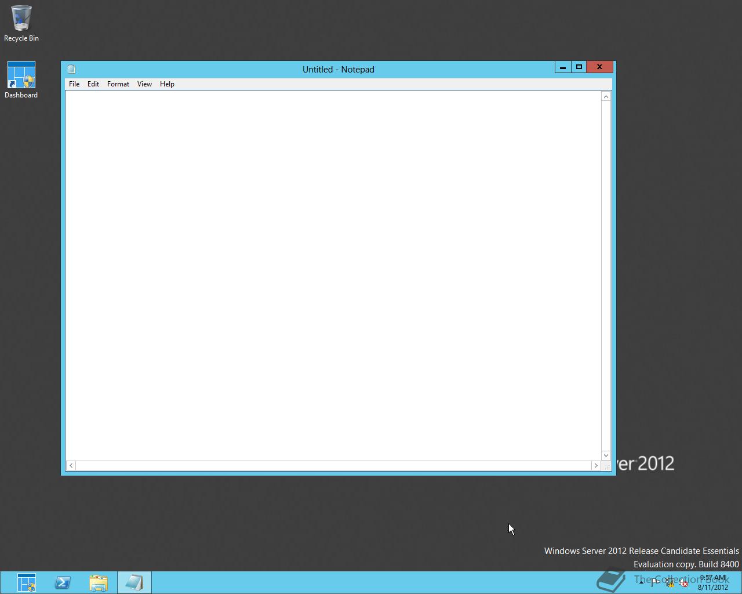Open the View menu in Notepad
The height and width of the screenshot is (594, 742).
click(144, 84)
